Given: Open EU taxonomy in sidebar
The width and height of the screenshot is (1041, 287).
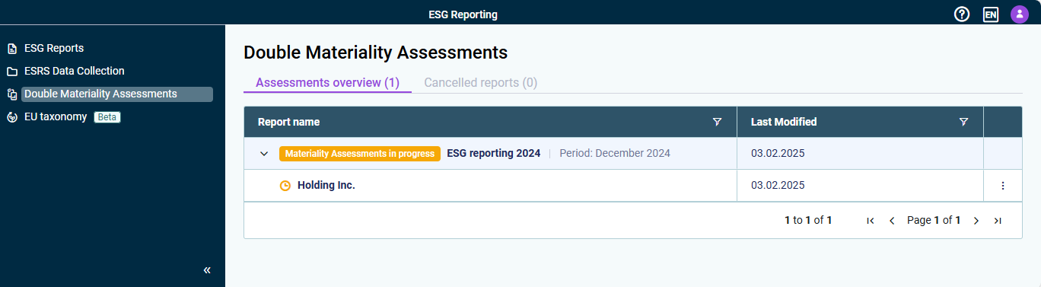Looking at the screenshot, I should point(56,116).
